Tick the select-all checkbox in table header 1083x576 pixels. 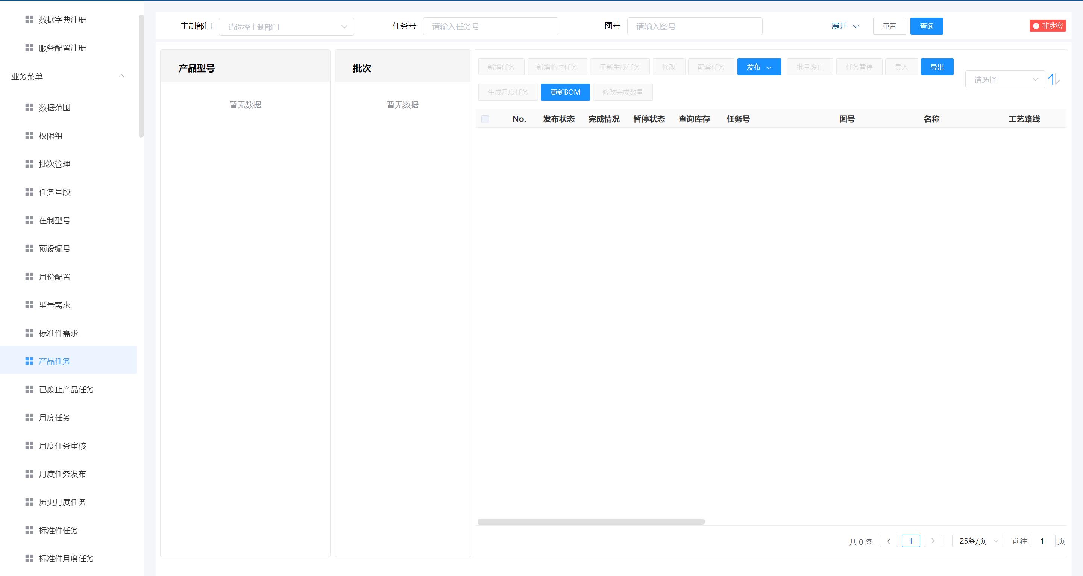point(485,119)
